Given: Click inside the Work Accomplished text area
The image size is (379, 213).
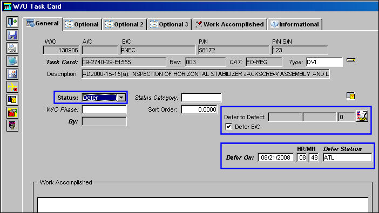Looking at the screenshot, I should (203, 205).
